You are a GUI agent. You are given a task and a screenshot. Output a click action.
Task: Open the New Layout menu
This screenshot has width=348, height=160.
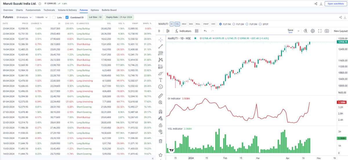pos(340,31)
